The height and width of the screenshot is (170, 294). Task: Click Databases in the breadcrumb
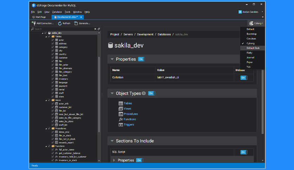(164, 34)
